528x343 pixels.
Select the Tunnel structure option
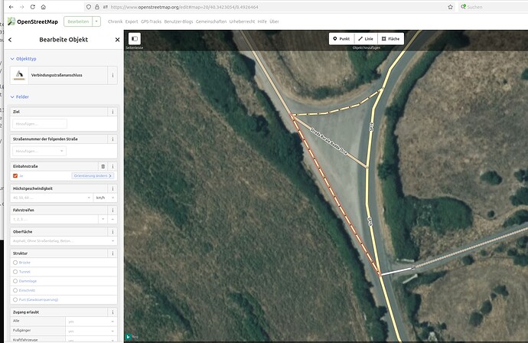coord(15,272)
